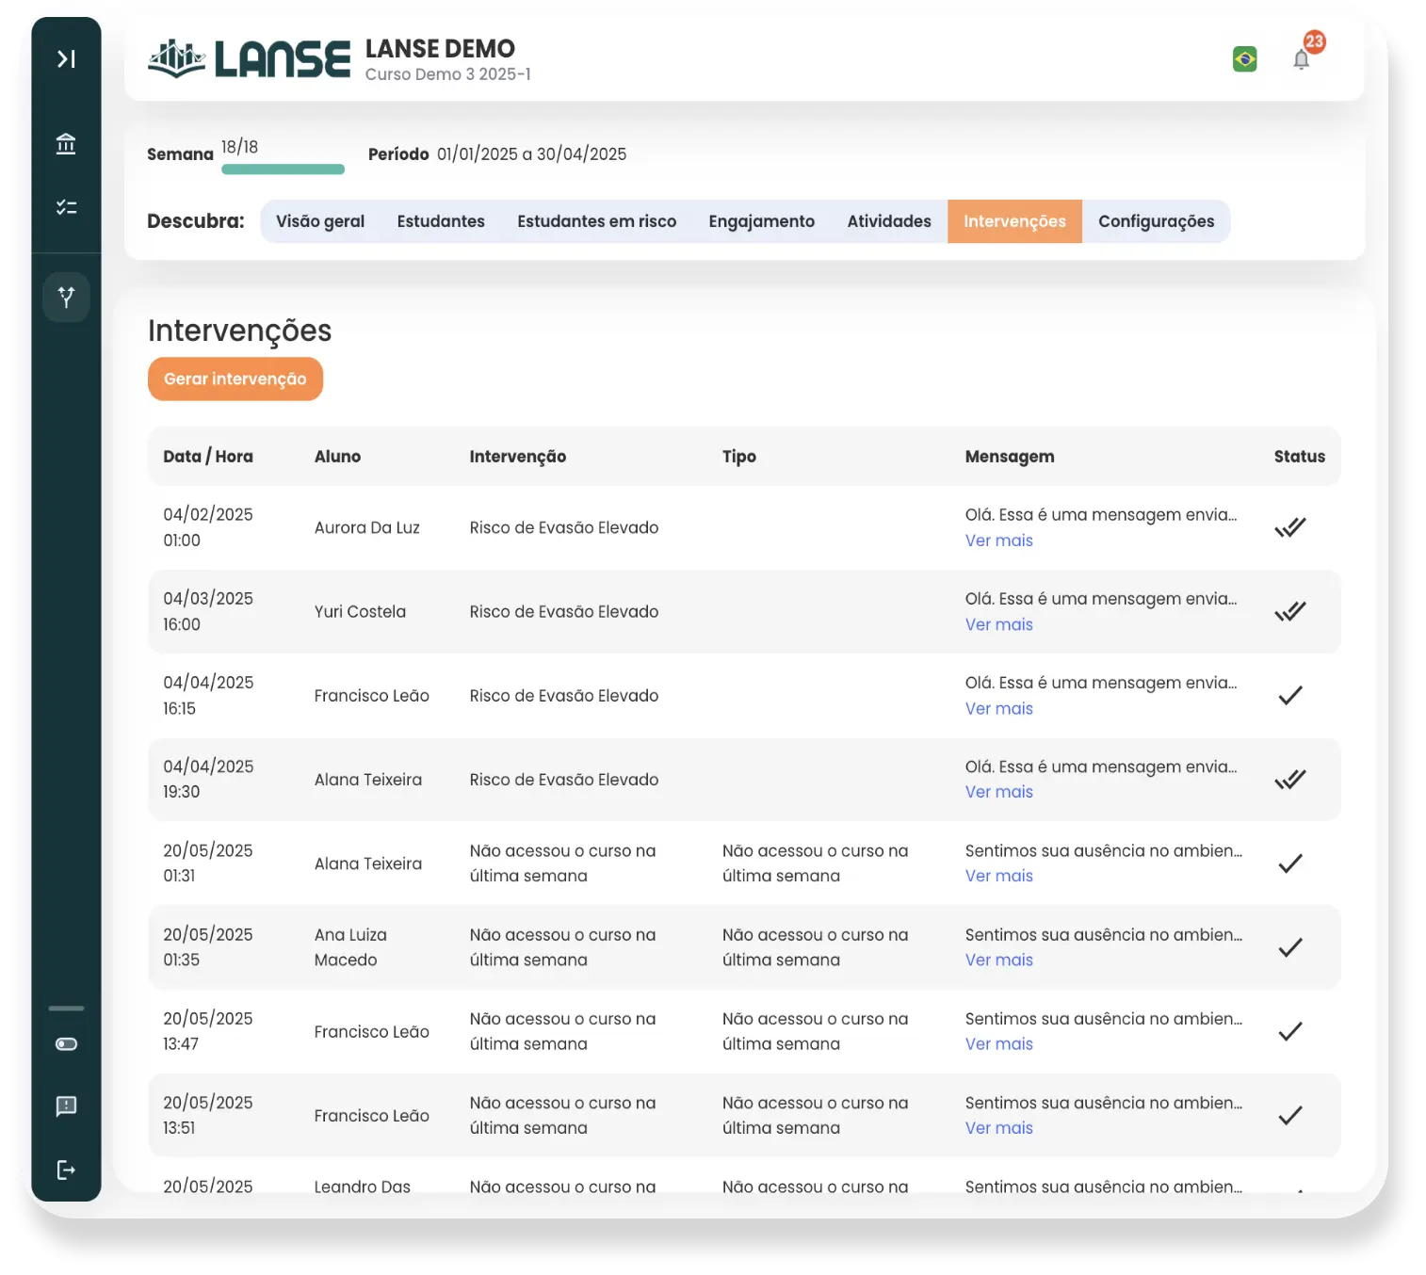Click the Semana progress bar
This screenshot has height=1275, width=1426.
pos(283,169)
